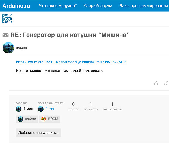Click the '0 ответов' counter
Image resolution: width=169 pixels, height=144 pixels.
point(73,106)
